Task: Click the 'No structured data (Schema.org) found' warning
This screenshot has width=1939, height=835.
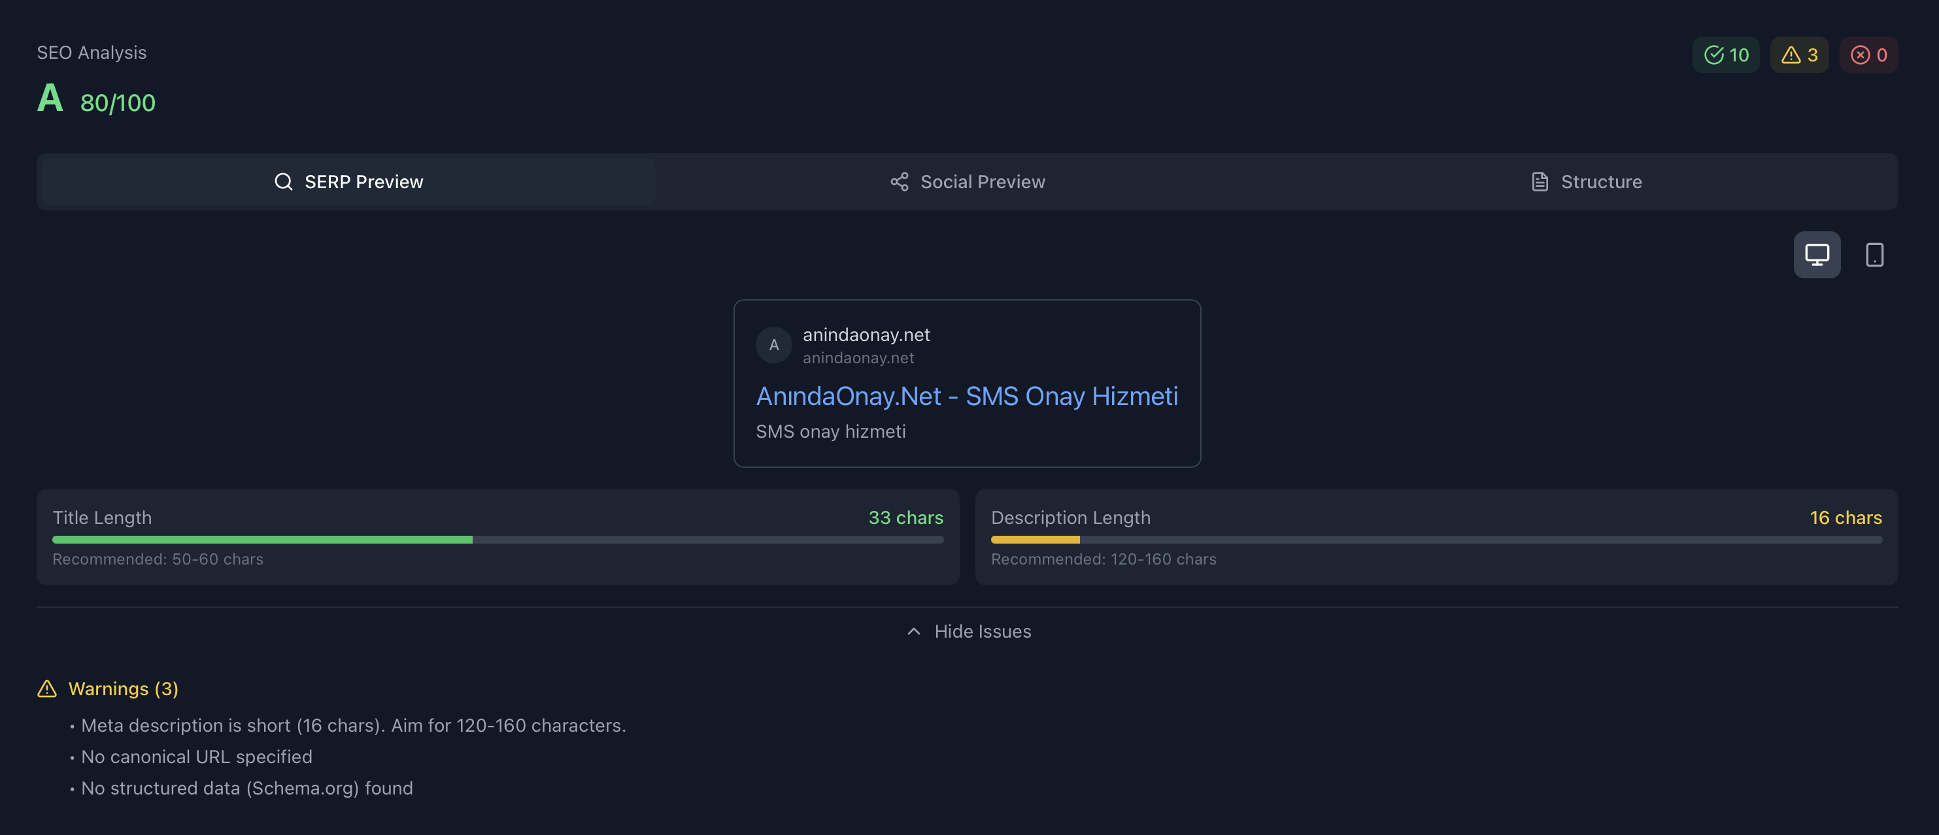Action: [x=247, y=789]
